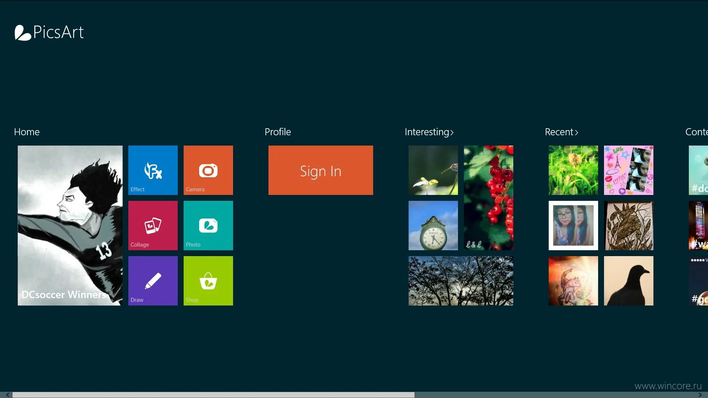
Task: Open the Home section header
Action: 27,132
